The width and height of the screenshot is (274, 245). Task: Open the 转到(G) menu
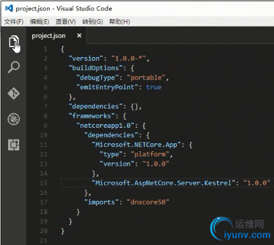pos(92,22)
